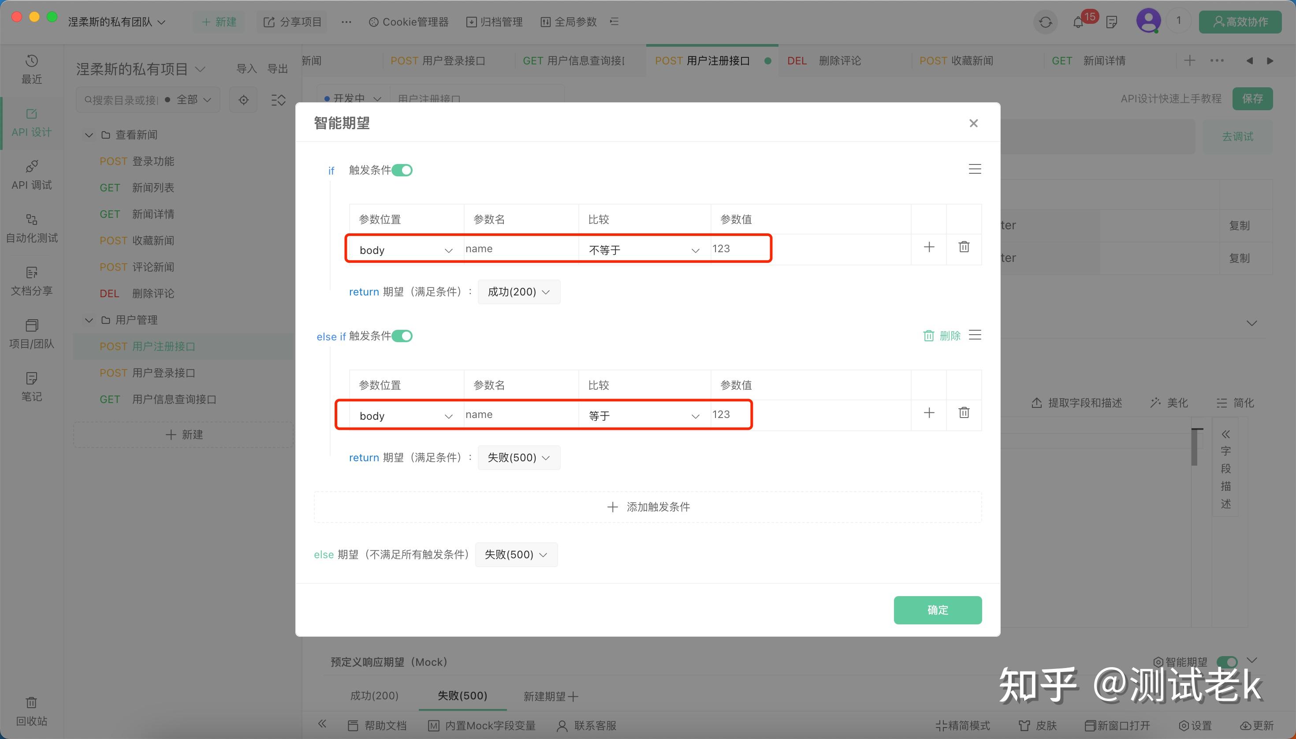This screenshot has height=739, width=1296.
Task: Add a new condition row with the plus icon
Action: click(929, 247)
